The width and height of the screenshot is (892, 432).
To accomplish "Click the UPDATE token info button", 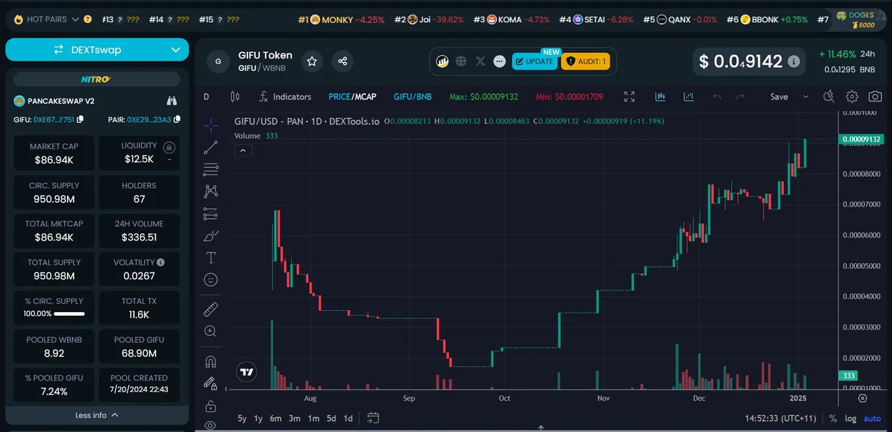I will 535,61.
